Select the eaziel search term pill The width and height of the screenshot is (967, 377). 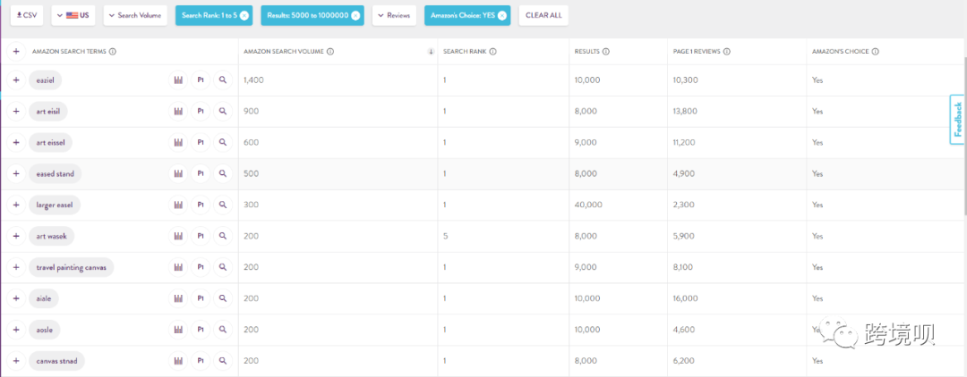(45, 80)
